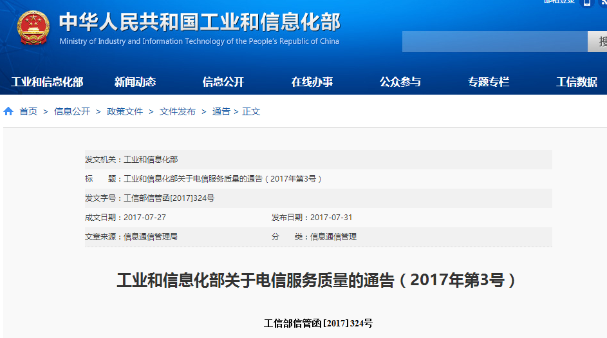
Task: Open 公众参与 nav menu
Action: click(400, 82)
